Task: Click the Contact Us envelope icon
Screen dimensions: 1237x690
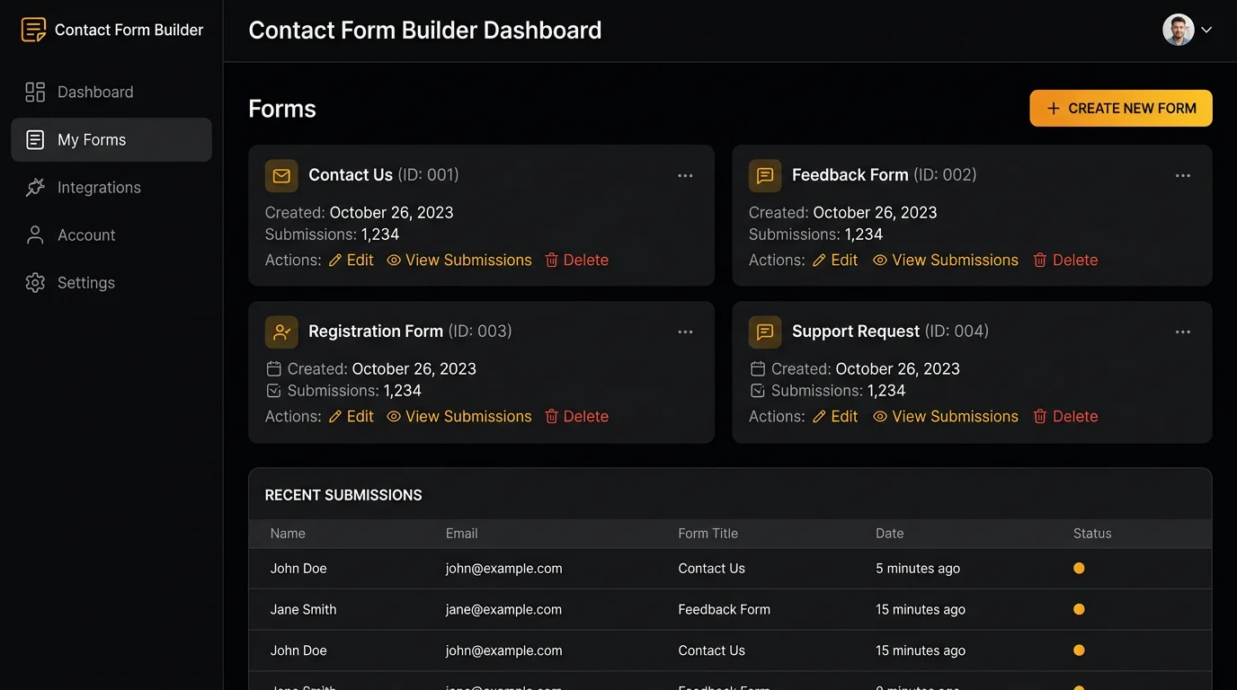Action: pyautogui.click(x=281, y=176)
